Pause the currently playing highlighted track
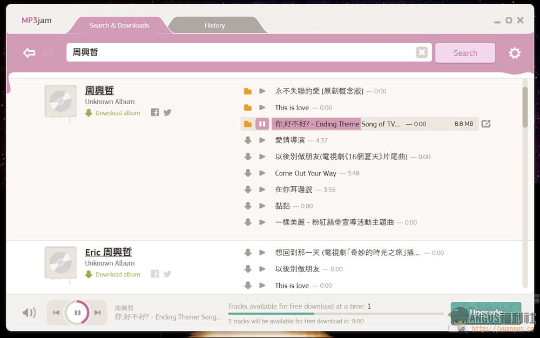 262,124
